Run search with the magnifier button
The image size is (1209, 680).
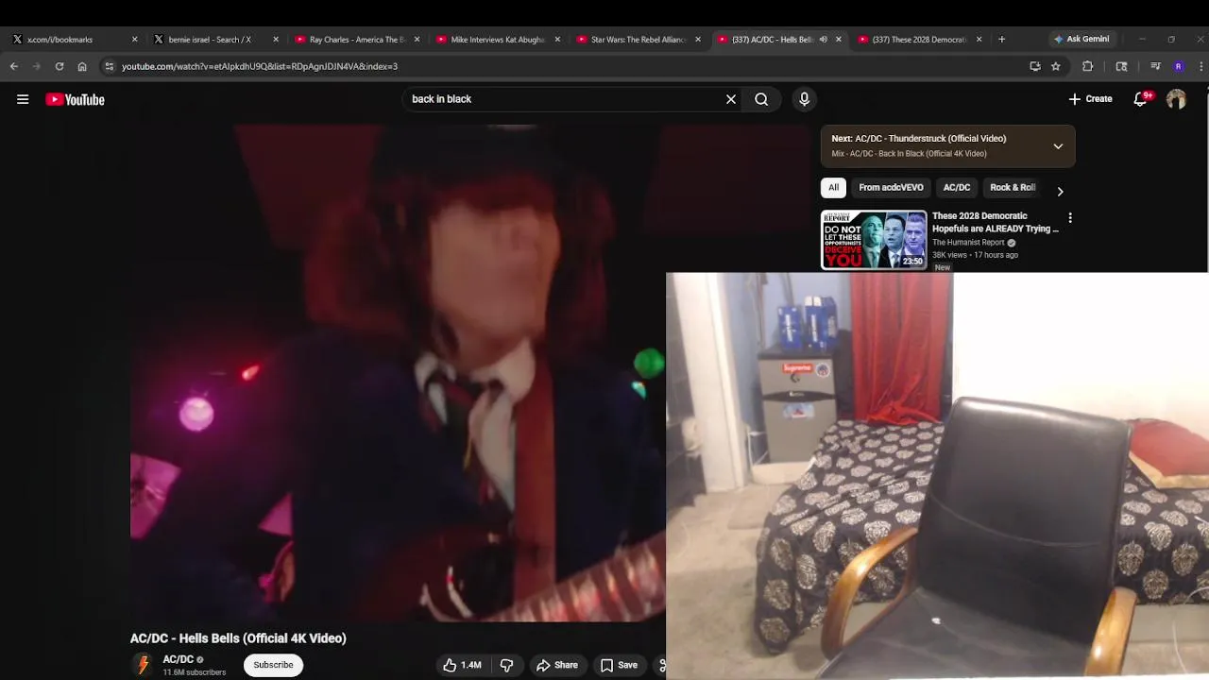[x=761, y=99]
